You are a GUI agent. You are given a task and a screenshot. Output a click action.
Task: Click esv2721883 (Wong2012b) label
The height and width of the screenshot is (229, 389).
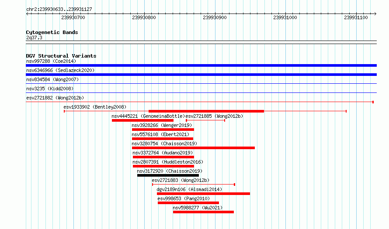tap(181, 180)
